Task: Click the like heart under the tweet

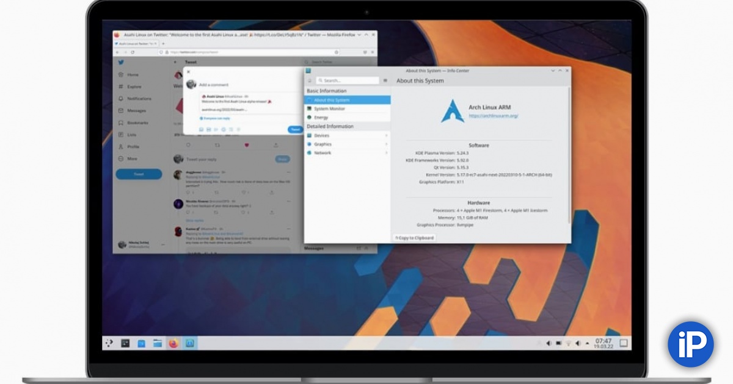Action: 247,144
